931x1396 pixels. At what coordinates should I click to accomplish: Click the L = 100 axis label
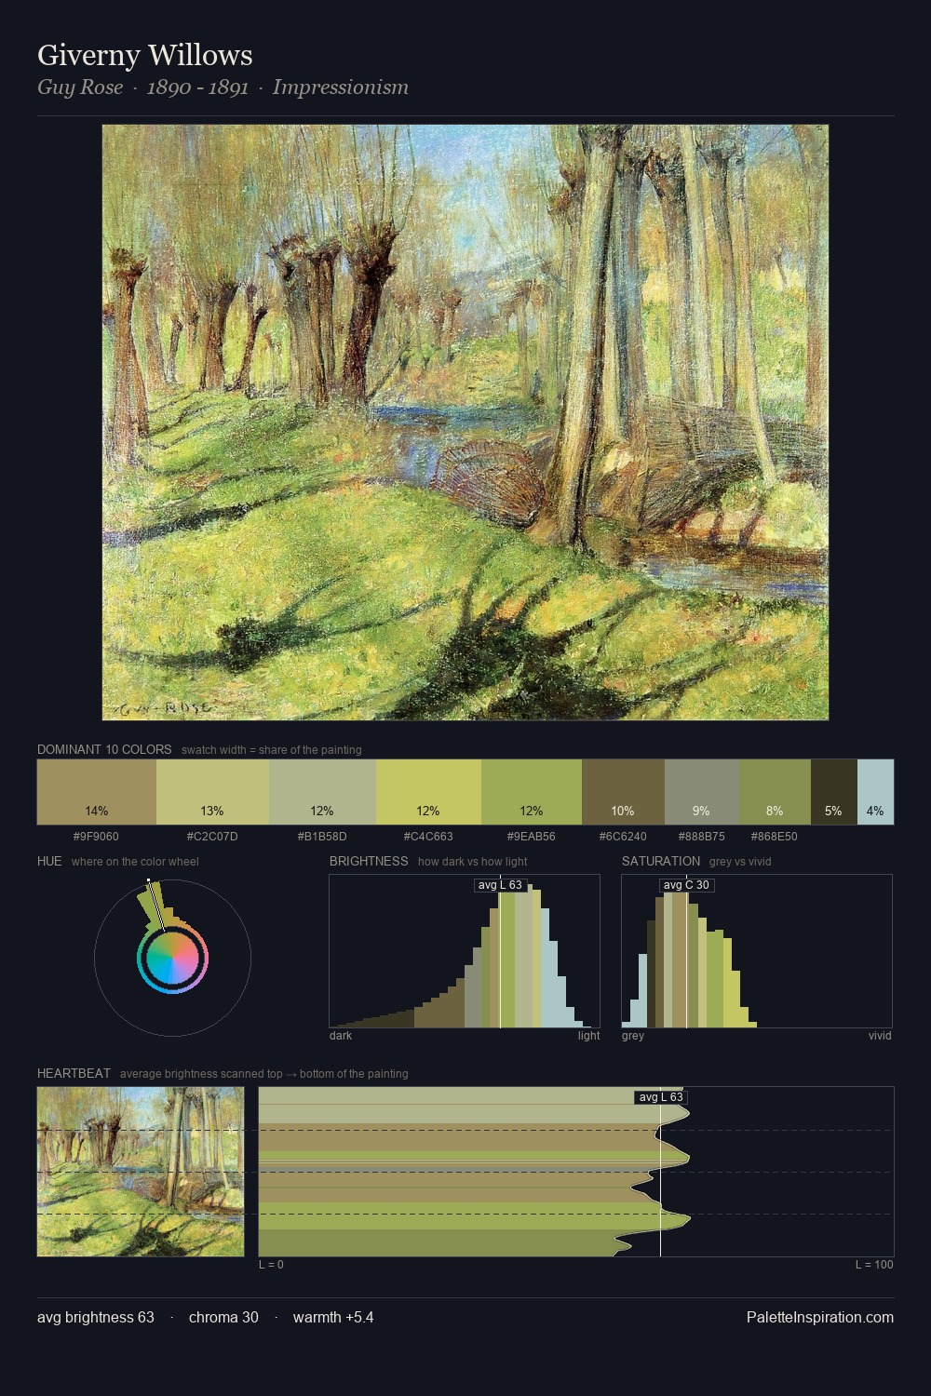[x=874, y=1265]
